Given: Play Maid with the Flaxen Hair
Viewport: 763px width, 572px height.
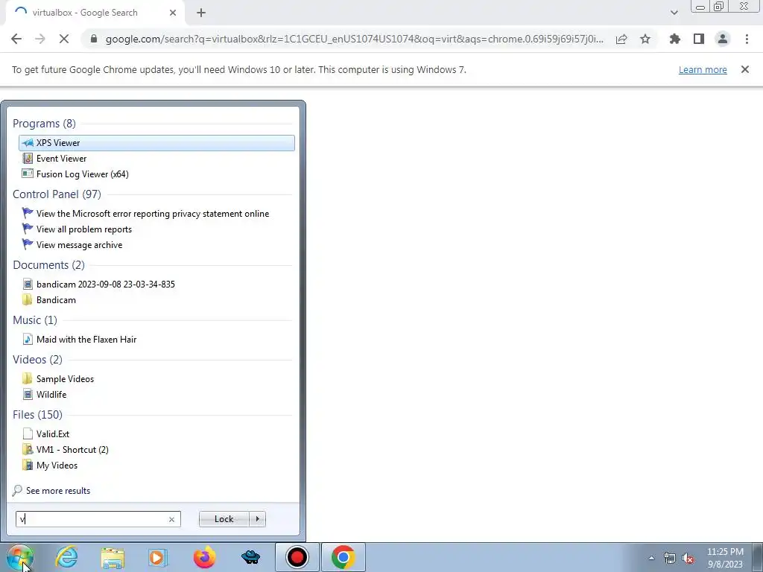Looking at the screenshot, I should pyautogui.click(x=86, y=340).
